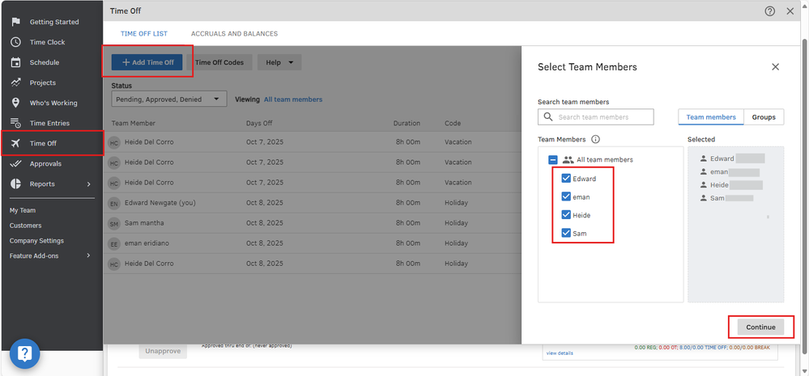Screen dimensions: 809x376
Task: Click the Approvals double-check icon
Action: click(x=15, y=163)
